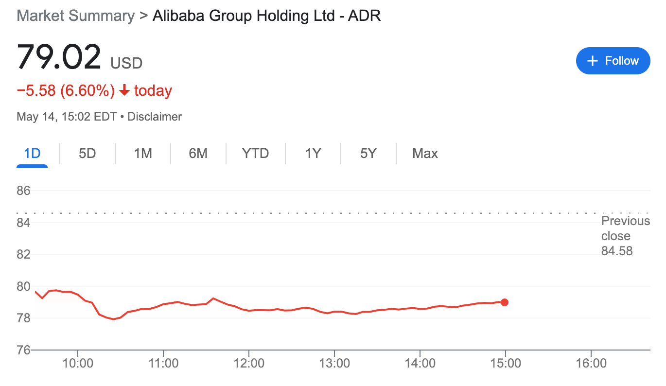Click the plus icon inside the Follow button
Screen dimensions: 666x386
pyautogui.click(x=592, y=60)
